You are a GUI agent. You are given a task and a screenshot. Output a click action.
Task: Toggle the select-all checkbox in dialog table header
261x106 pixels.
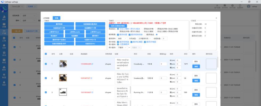(46, 54)
